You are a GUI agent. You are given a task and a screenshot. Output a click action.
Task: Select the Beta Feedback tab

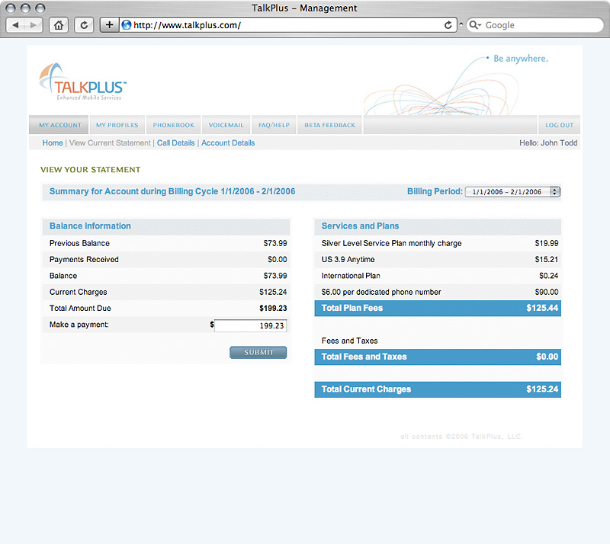[x=330, y=125]
